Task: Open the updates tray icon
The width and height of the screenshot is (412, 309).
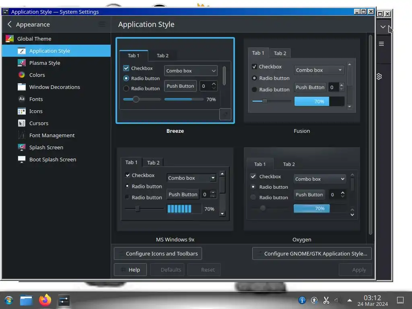Action: pyautogui.click(x=314, y=300)
